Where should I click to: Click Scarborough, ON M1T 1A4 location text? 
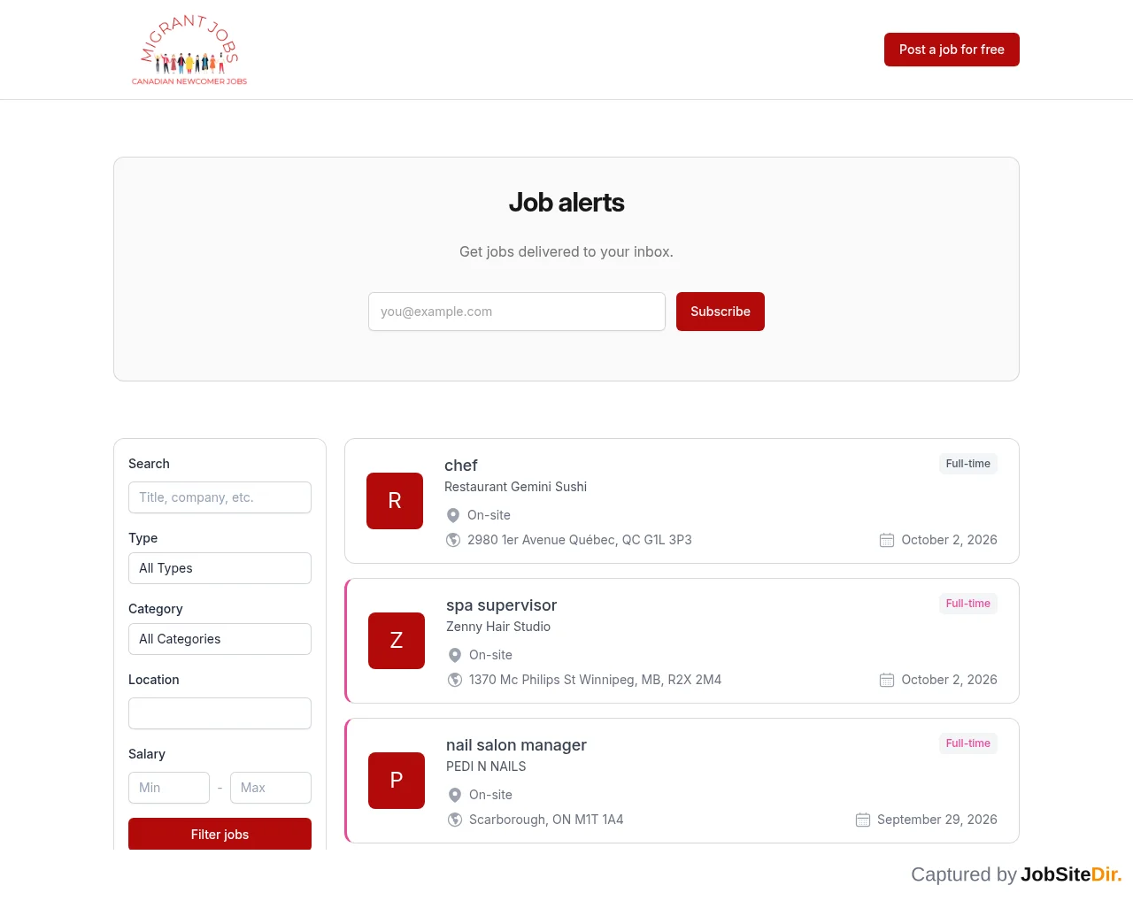point(546,820)
